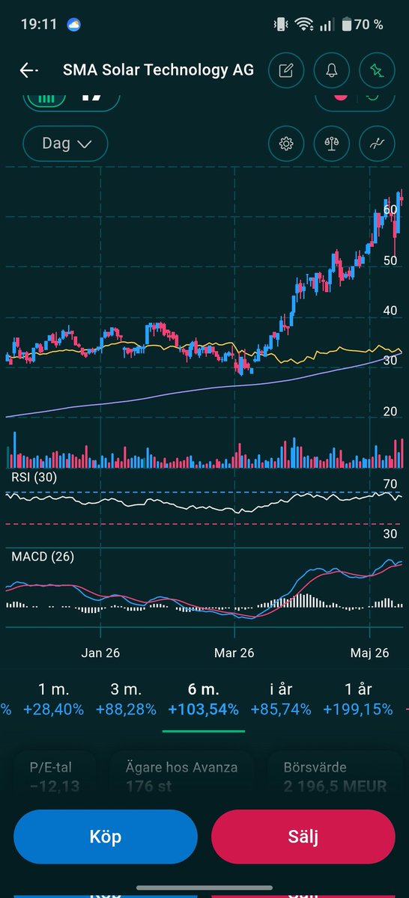Screen dimensions: 409x898
Task: Open chart settings gear icon
Action: [285, 144]
